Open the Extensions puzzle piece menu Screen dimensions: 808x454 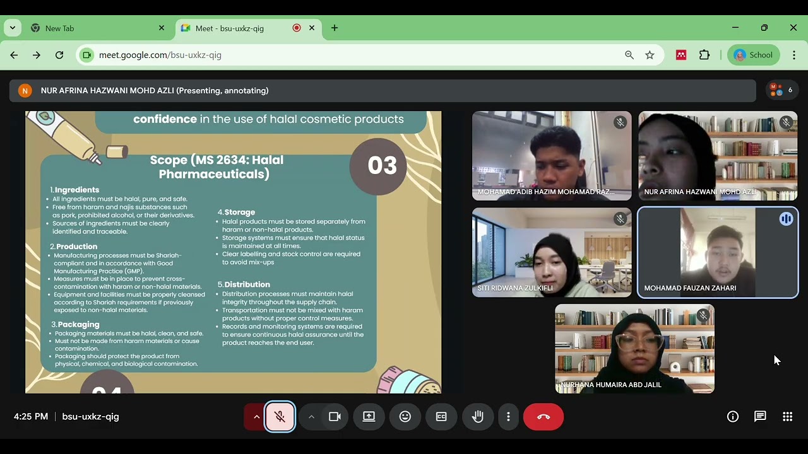[704, 55]
